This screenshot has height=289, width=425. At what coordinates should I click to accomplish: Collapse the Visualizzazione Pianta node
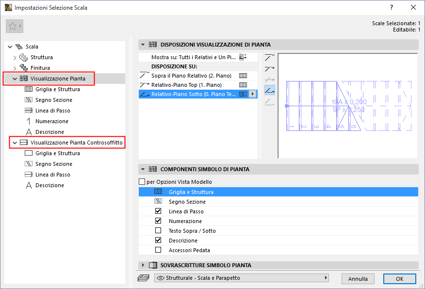pos(15,79)
